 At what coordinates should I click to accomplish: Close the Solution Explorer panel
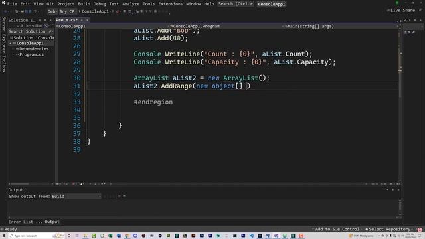click(x=50, y=20)
